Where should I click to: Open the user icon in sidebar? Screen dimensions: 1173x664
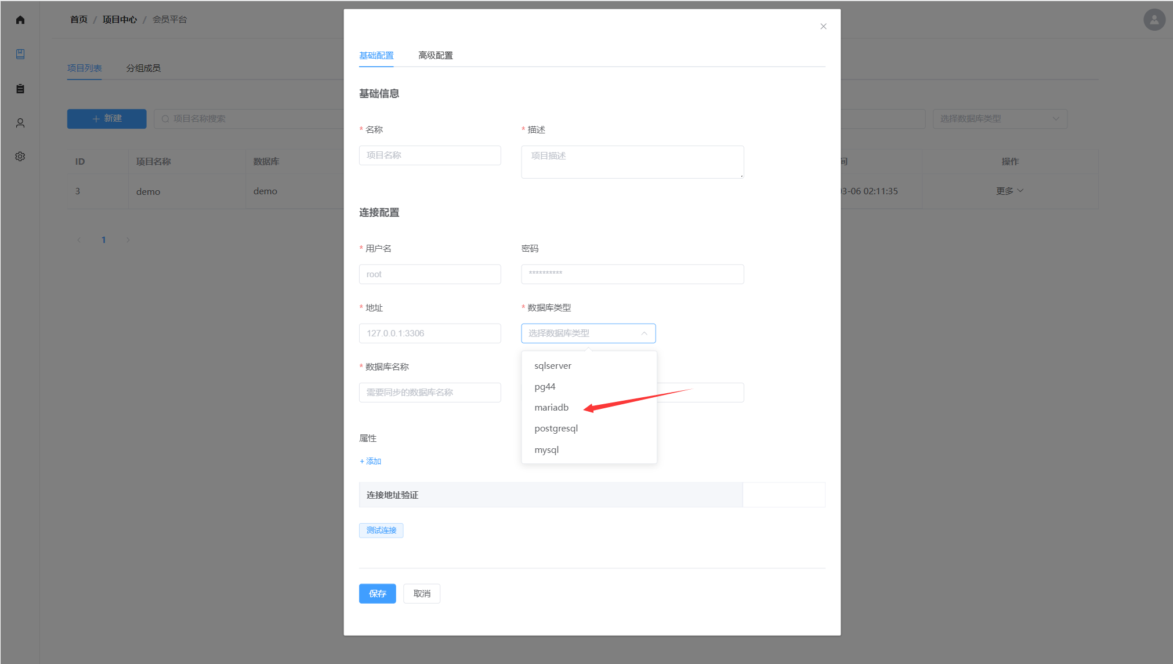(20, 123)
